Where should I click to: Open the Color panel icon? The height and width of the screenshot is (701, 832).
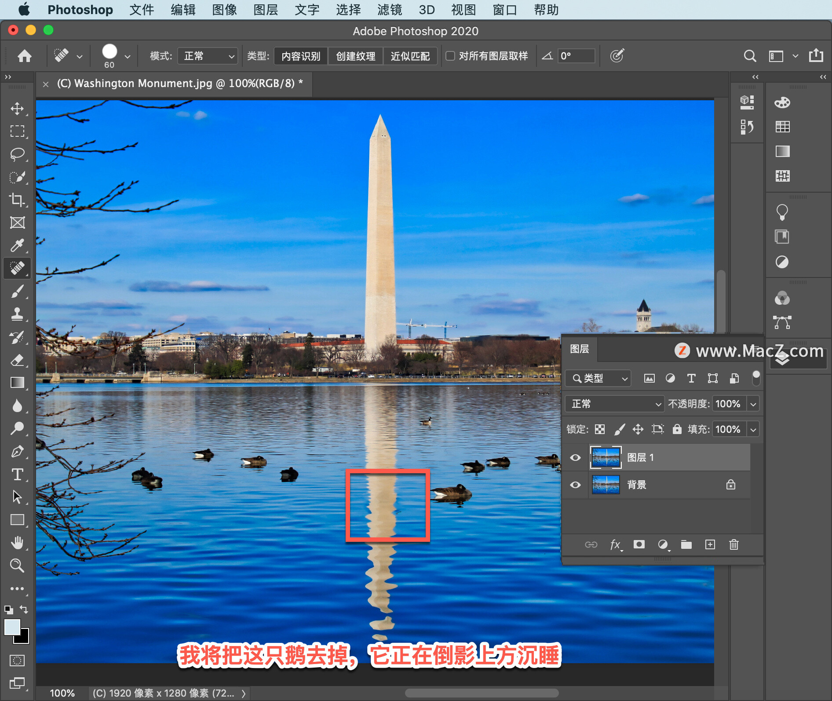[x=782, y=102]
